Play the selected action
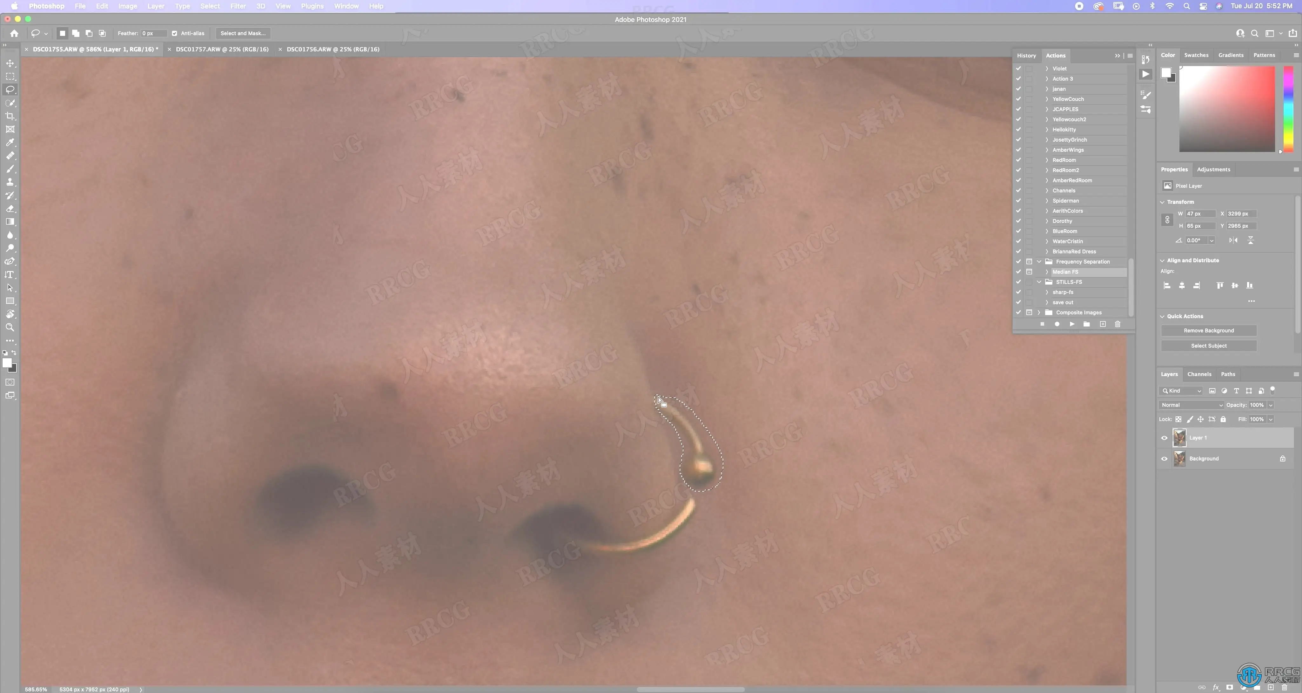This screenshot has height=693, width=1302. (x=1072, y=324)
